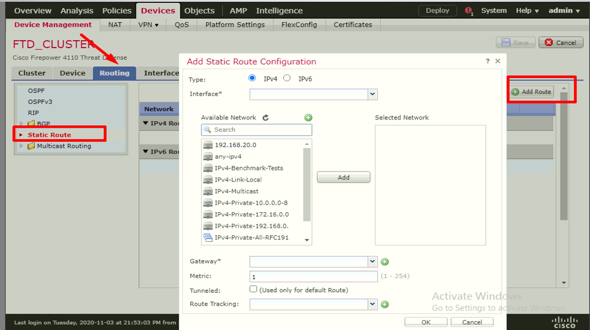Screen dimensions: 590x330
Task: Select IPv4-Private-10.0.0.0-8 in the list
Action: click(251, 203)
